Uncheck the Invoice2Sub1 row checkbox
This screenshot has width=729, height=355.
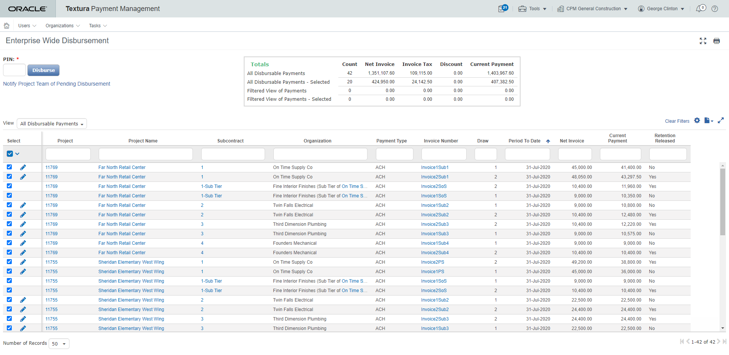tap(9, 177)
